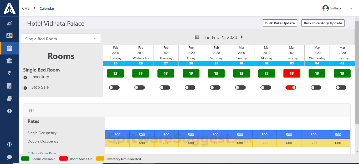Click the ID card icon in sidebar

tap(9, 36)
